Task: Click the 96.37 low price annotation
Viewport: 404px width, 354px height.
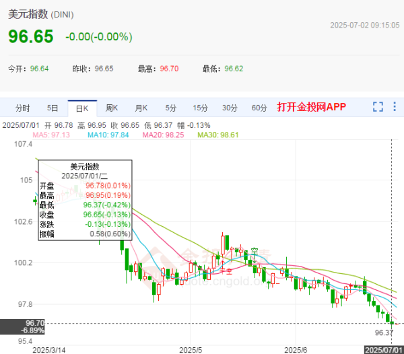Action: click(384, 332)
